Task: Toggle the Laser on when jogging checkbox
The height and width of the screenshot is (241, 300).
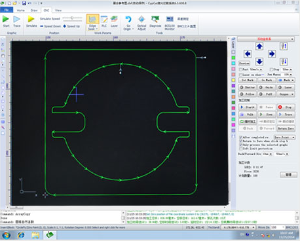Action: tap(240, 75)
